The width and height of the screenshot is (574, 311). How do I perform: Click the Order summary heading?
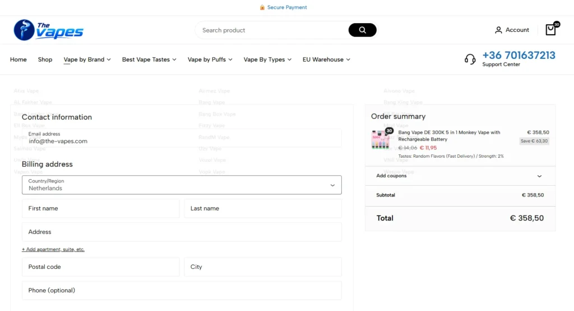pos(399,116)
